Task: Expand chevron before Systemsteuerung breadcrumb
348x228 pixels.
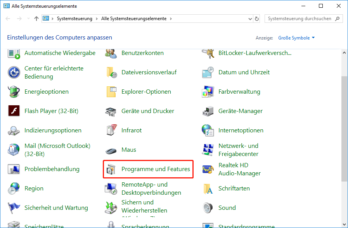Action: coord(53,19)
